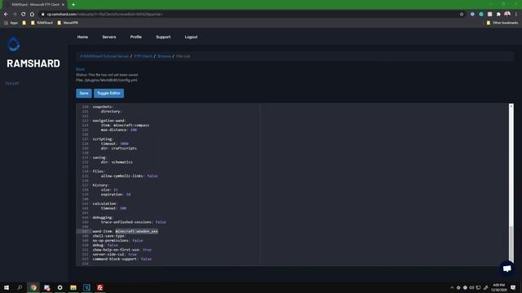The width and height of the screenshot is (522, 293).
Task: Open the Support menu item
Action: pos(163,37)
